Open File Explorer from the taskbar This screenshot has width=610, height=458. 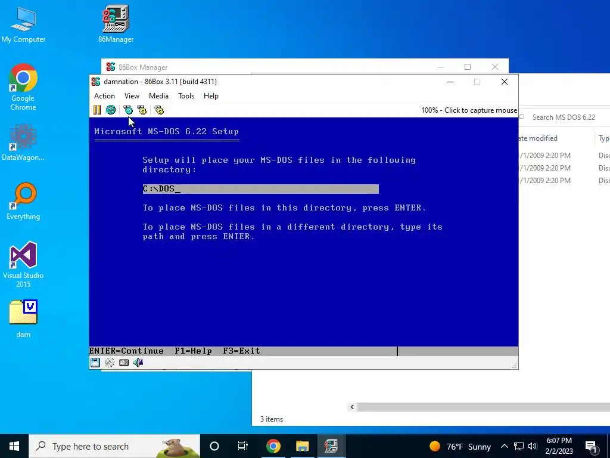point(302,446)
